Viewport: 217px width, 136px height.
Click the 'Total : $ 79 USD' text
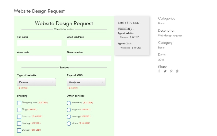[128, 23]
